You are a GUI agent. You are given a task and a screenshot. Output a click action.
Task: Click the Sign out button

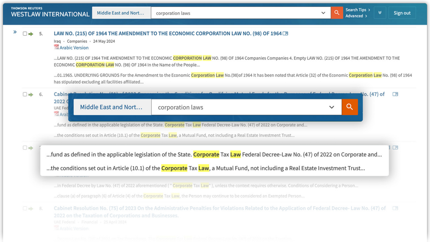click(402, 13)
